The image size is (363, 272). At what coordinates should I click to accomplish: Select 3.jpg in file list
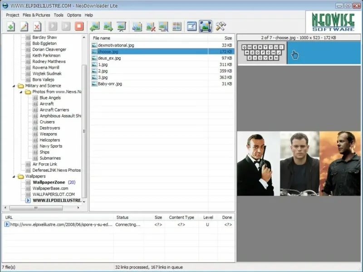pos(103,78)
